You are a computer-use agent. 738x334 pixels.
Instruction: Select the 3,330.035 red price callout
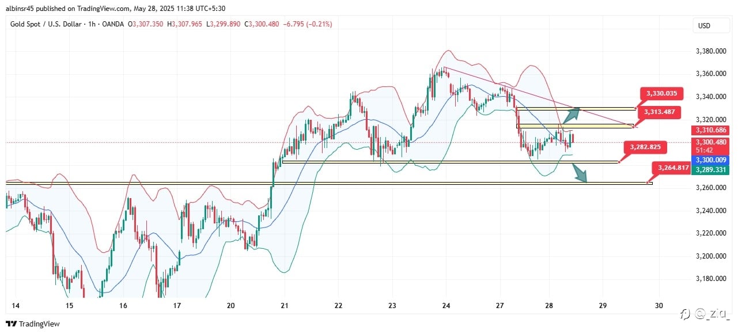click(x=665, y=93)
